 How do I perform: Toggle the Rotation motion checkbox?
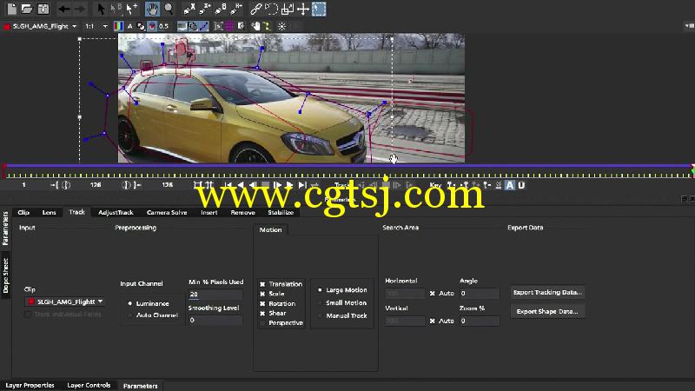pos(262,303)
